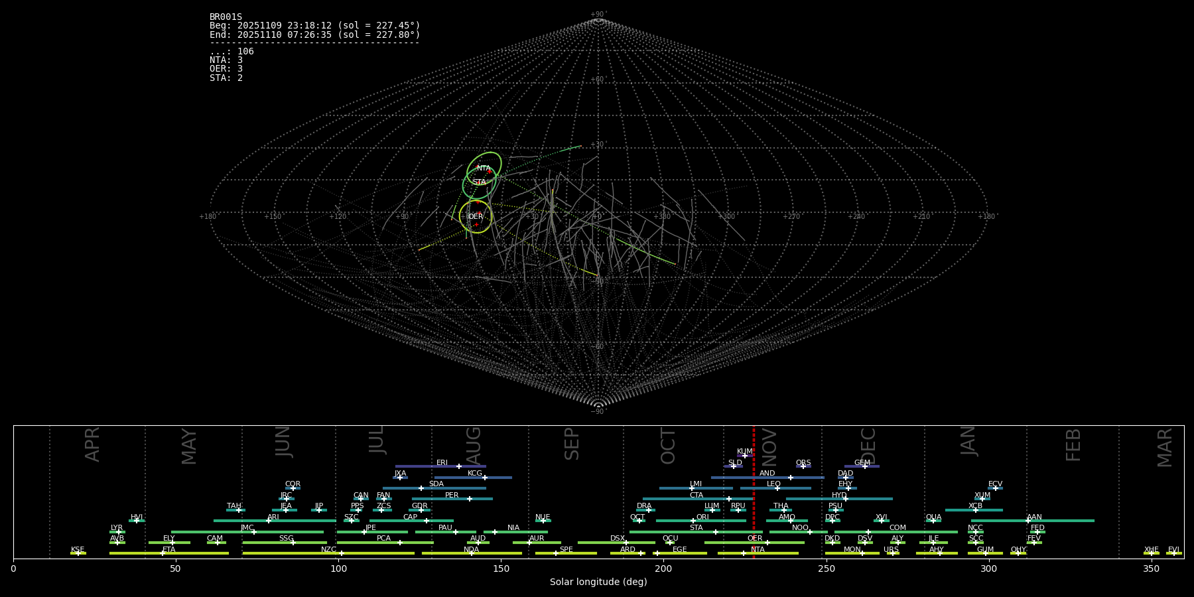Click the STA radiant label on sky map
Image resolution: width=1194 pixels, height=597 pixels.
[x=479, y=182]
